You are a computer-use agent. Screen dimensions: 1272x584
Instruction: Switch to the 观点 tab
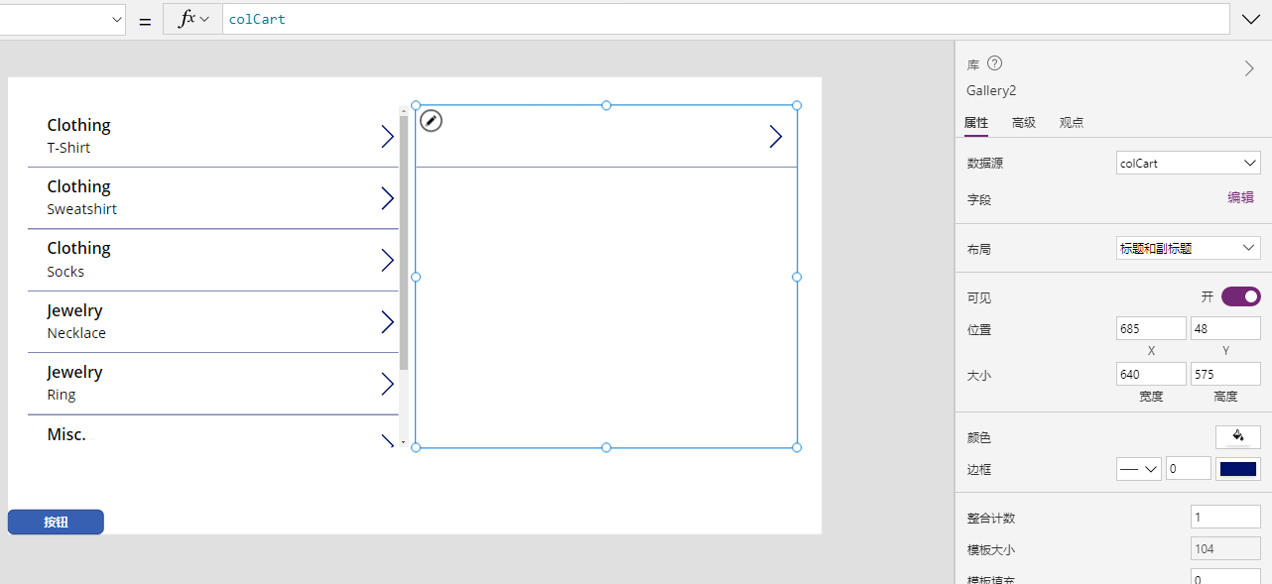pyautogui.click(x=1072, y=123)
